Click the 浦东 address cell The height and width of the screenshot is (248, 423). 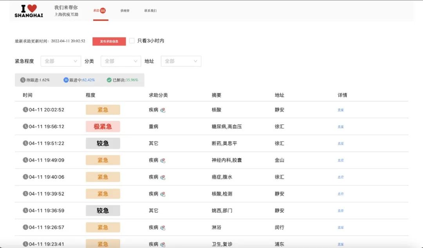pos(279,244)
